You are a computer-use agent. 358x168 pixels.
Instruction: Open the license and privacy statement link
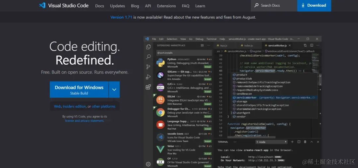pyautogui.click(x=85, y=121)
